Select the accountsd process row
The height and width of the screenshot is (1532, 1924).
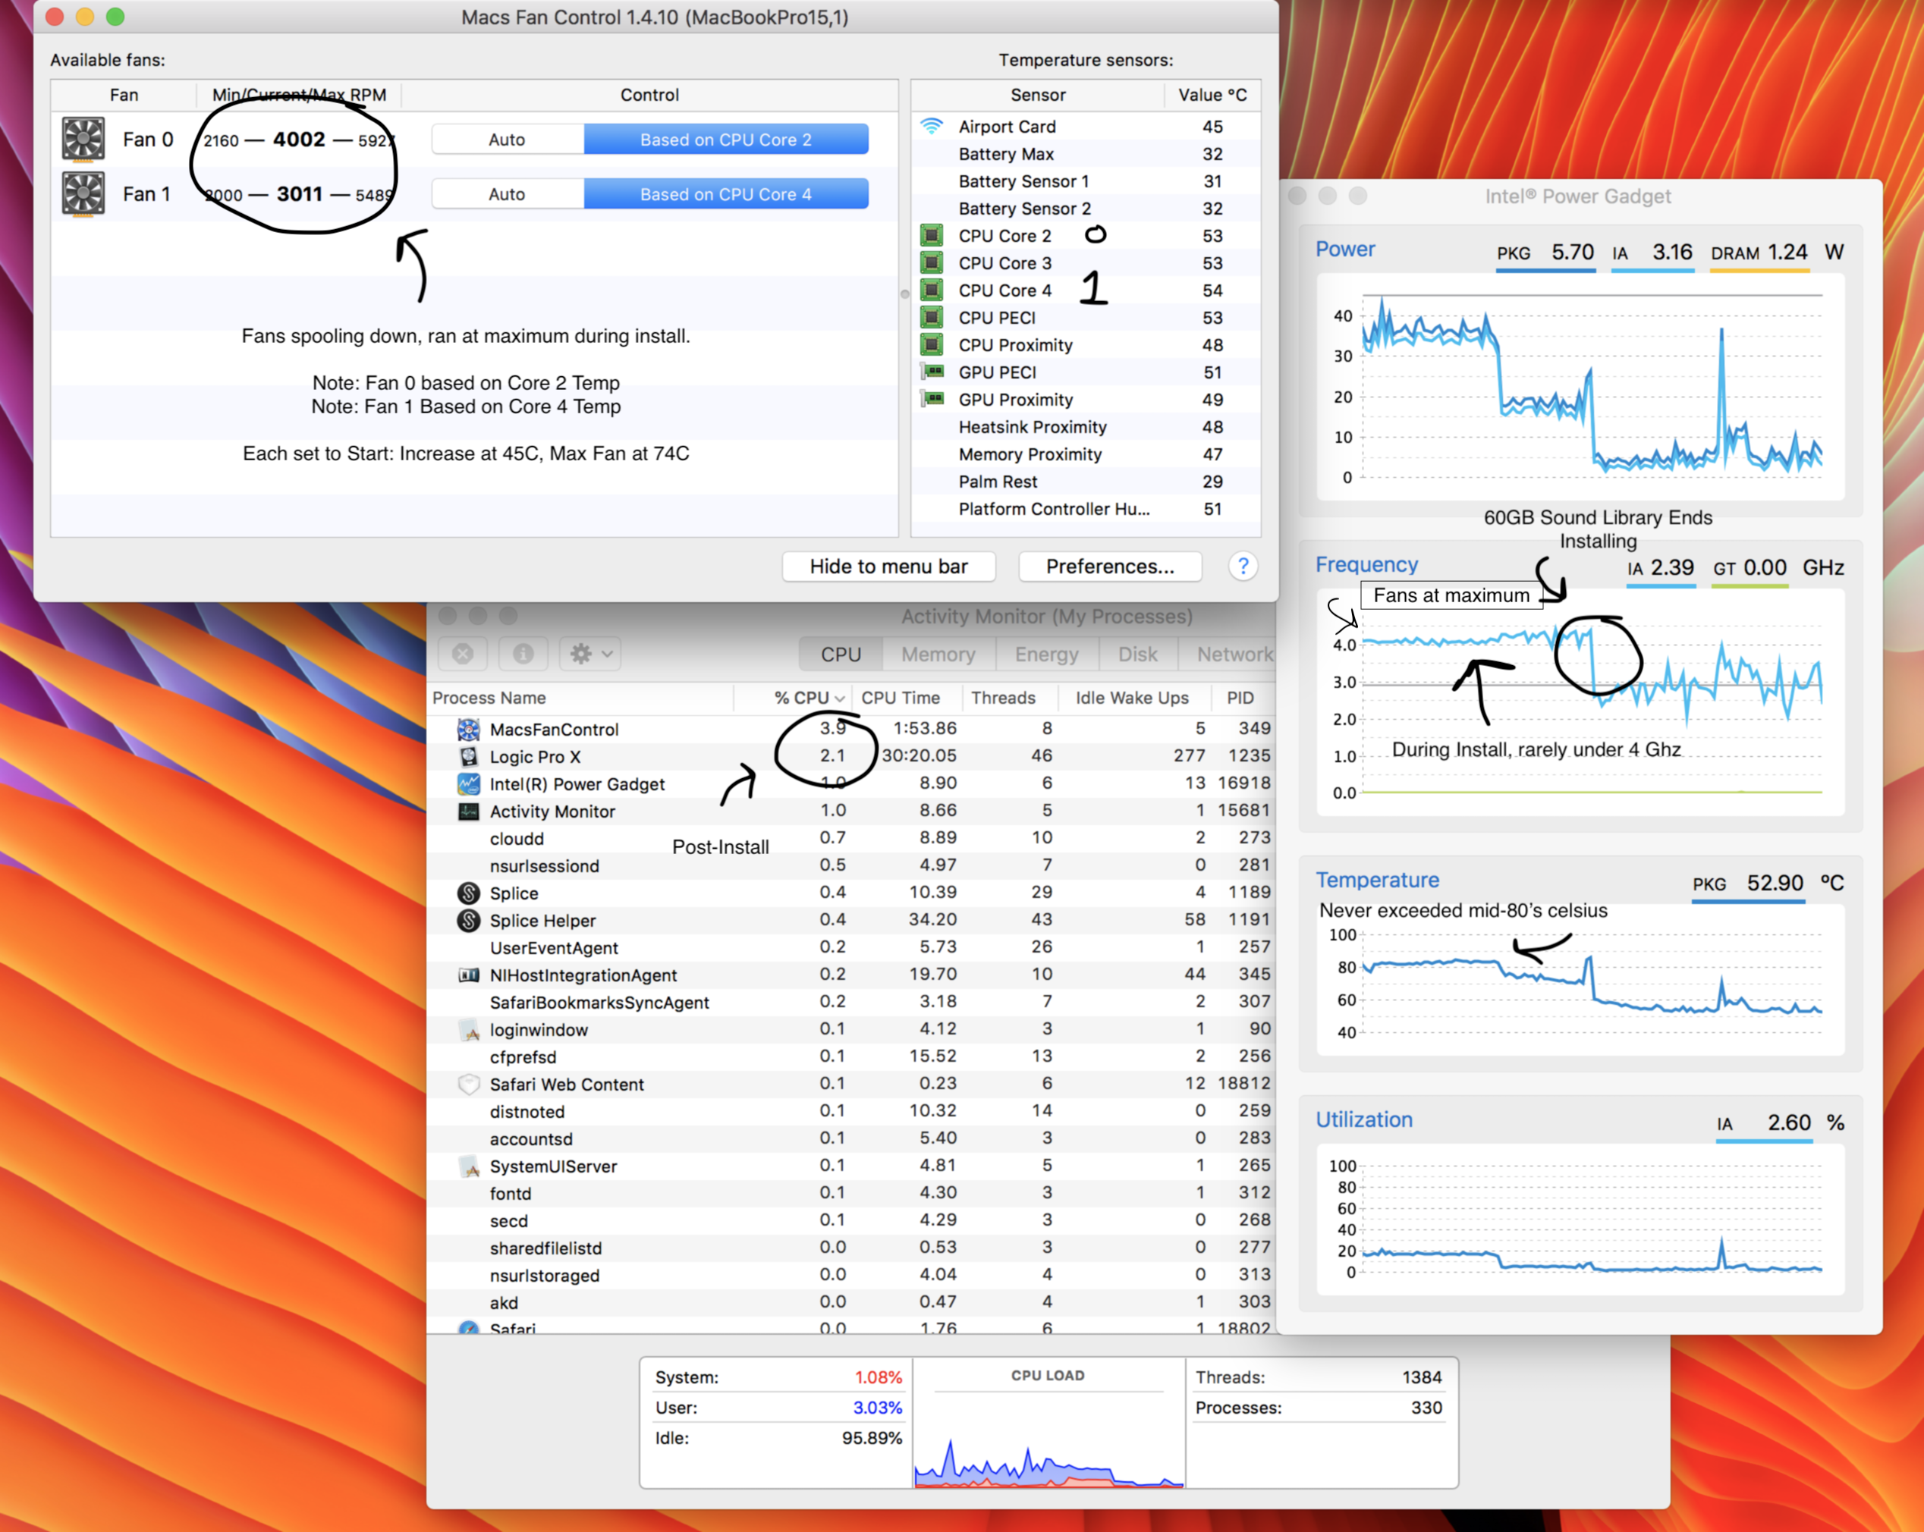[851, 1138]
